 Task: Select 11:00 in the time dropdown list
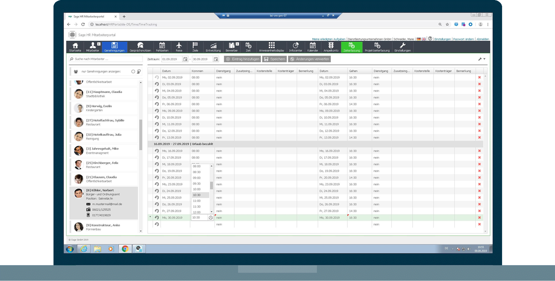pos(197,201)
